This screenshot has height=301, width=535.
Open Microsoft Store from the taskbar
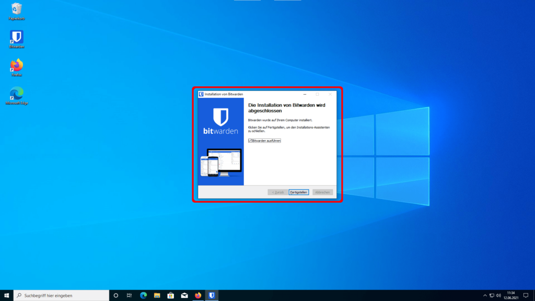(x=170, y=295)
